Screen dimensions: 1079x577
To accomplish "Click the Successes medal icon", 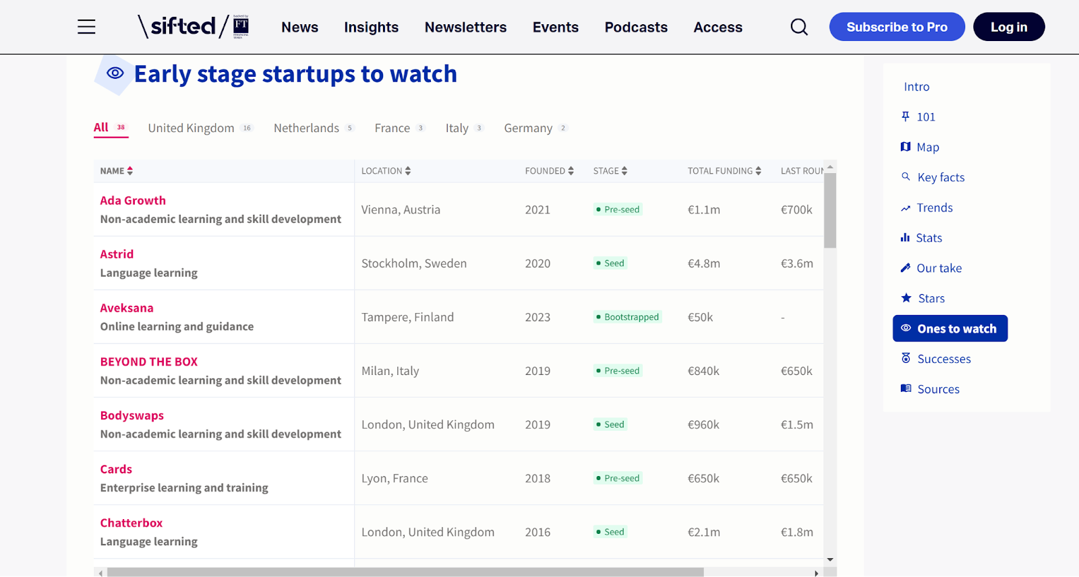I will 906,358.
